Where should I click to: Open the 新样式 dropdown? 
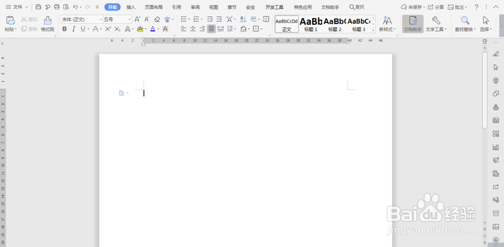click(387, 30)
